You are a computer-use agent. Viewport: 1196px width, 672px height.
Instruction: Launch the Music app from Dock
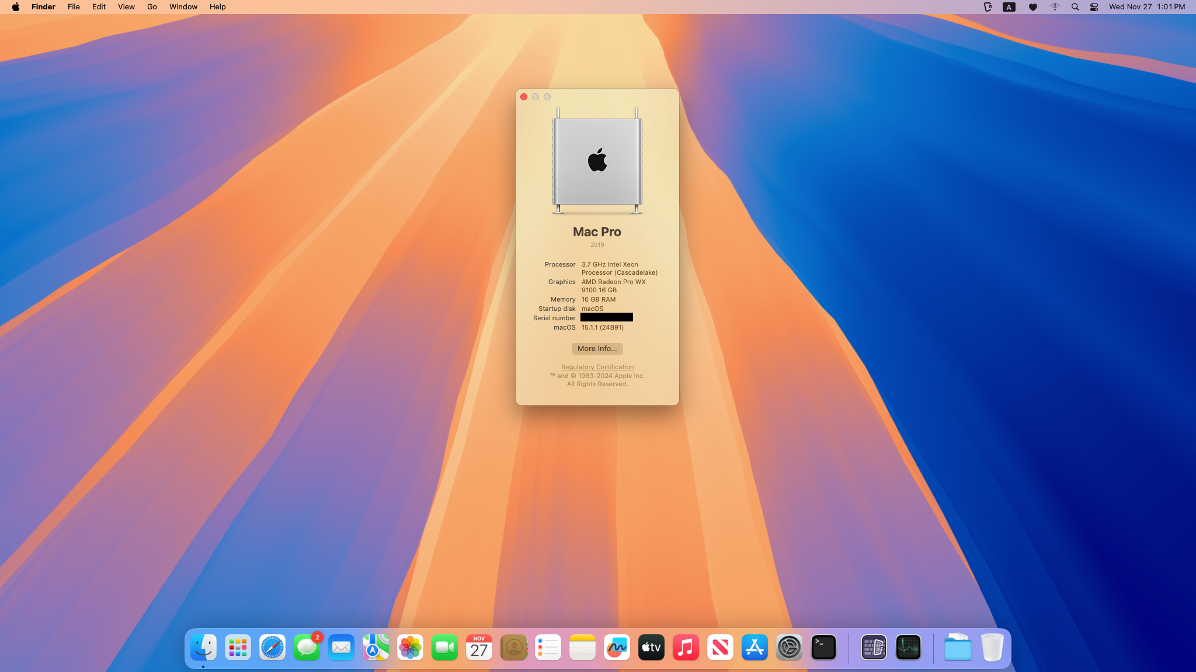tap(686, 647)
